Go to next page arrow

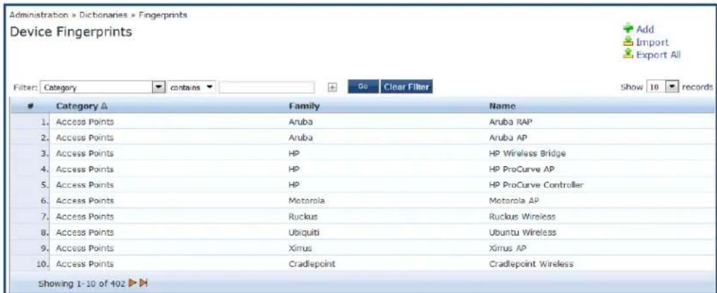[133, 283]
